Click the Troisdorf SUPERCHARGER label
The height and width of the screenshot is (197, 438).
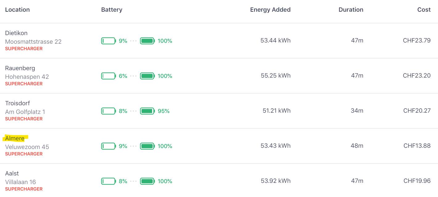click(x=24, y=119)
